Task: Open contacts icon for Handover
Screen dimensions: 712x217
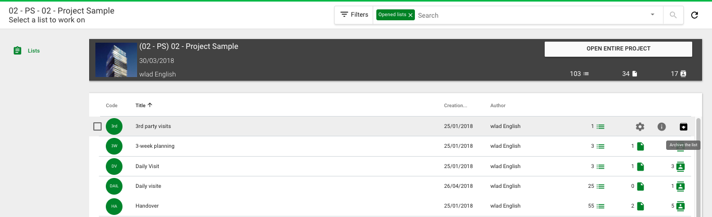Action: click(680, 206)
